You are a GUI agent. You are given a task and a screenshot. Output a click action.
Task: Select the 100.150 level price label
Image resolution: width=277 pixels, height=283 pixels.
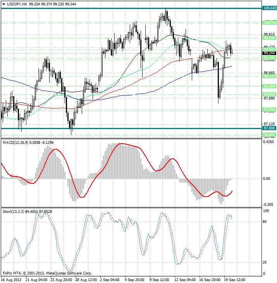[x=270, y=23]
